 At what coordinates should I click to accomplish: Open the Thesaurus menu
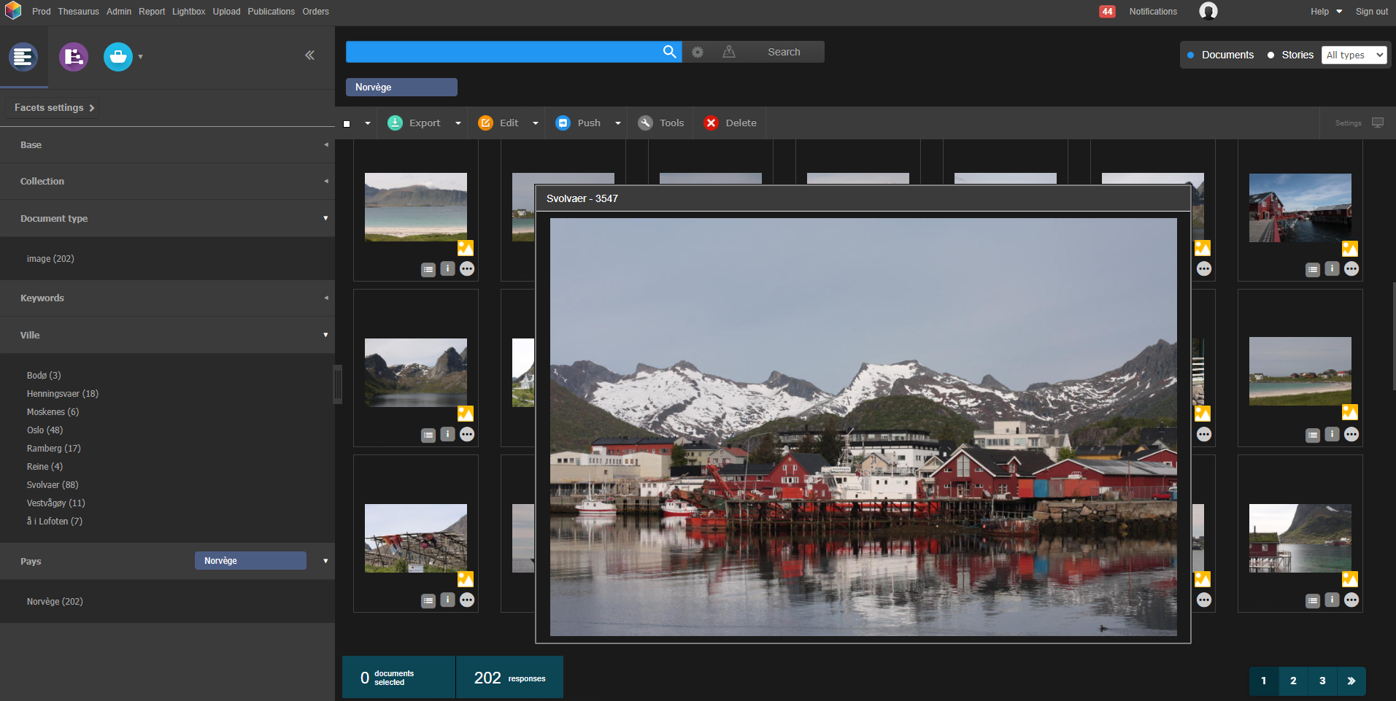77,11
